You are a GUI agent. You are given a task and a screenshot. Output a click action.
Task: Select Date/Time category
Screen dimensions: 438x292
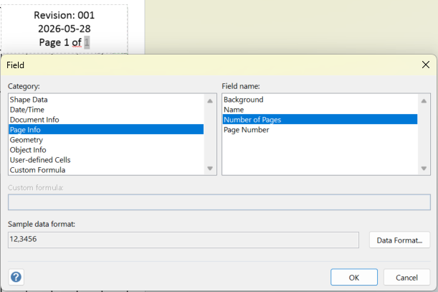pos(106,110)
